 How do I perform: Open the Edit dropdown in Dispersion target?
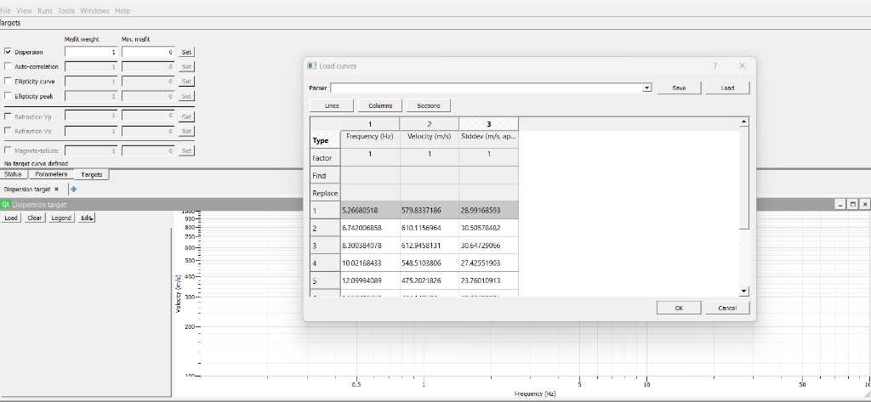pos(87,218)
